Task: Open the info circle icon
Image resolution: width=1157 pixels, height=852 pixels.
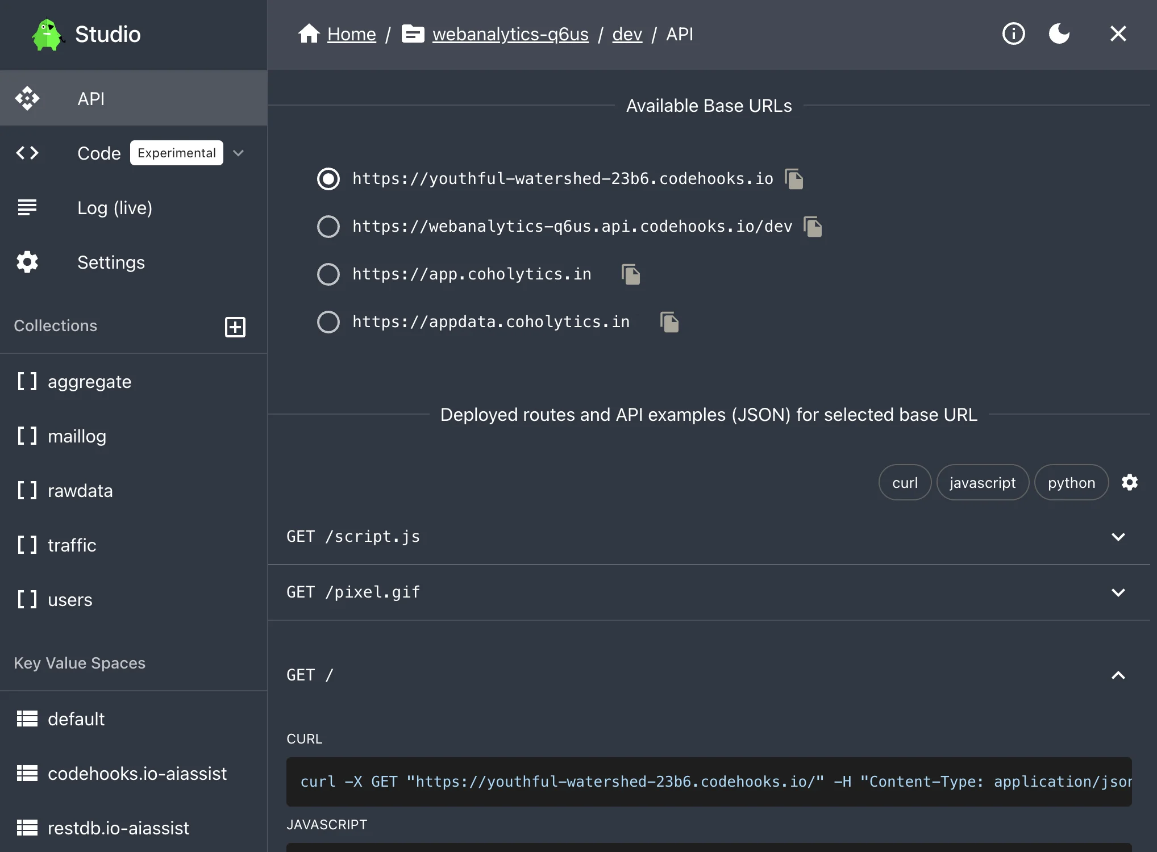Action: pos(1013,34)
